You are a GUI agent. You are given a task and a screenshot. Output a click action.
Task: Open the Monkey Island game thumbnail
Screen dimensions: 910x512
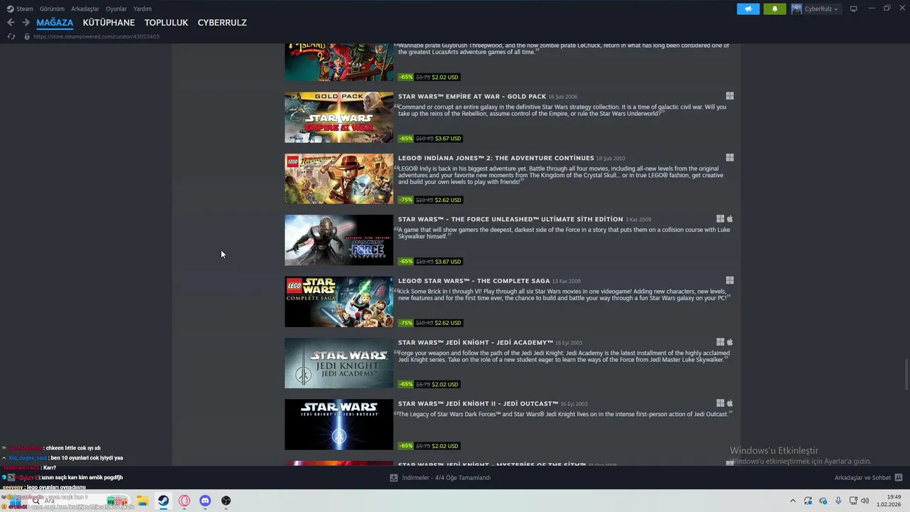(338, 62)
